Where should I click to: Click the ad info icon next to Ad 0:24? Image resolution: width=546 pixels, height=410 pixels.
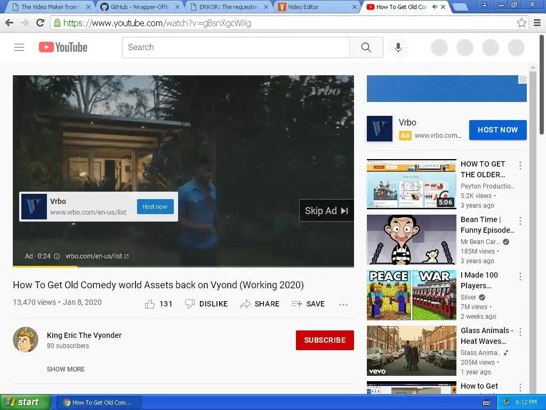tap(57, 256)
